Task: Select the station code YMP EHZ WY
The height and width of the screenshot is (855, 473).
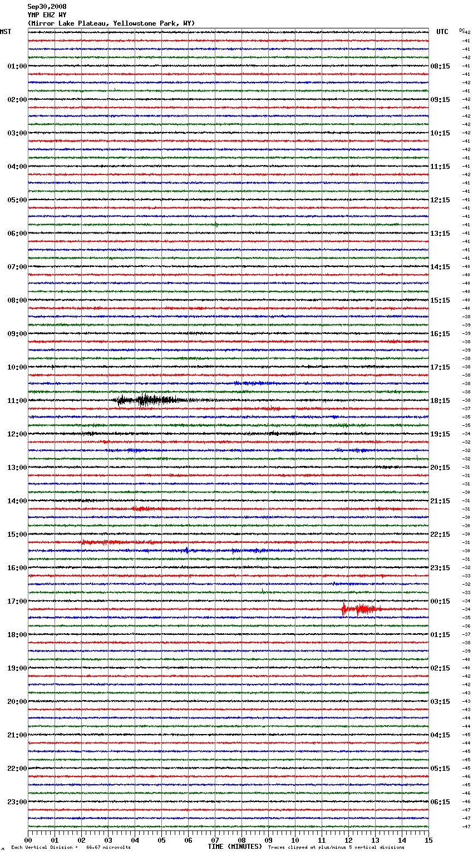Action: (x=47, y=15)
